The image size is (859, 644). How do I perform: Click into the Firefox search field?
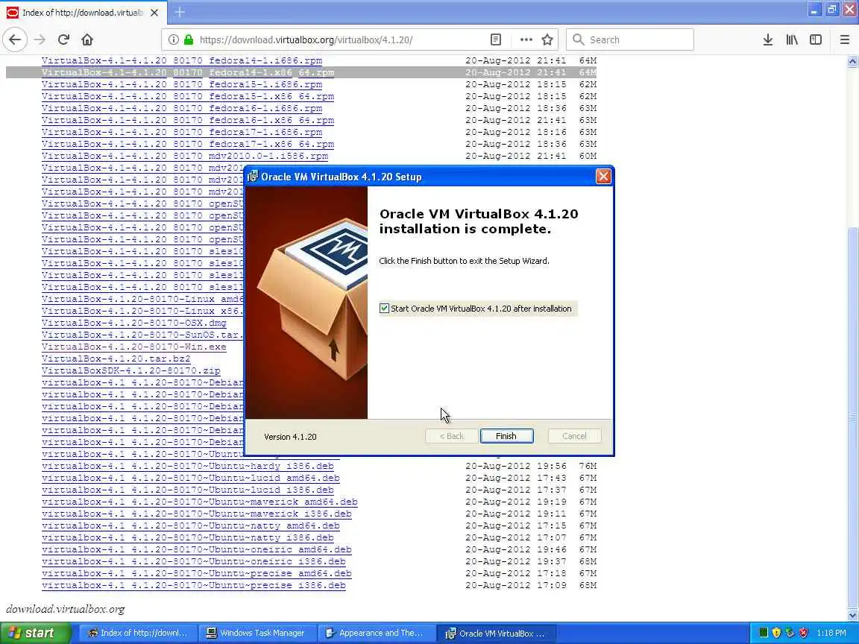(x=630, y=40)
